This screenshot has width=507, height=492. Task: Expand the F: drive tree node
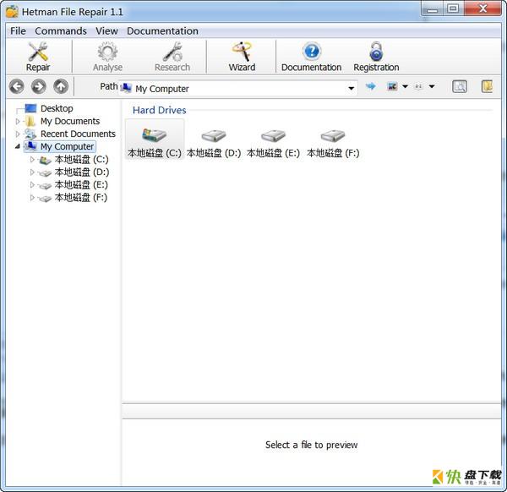tap(32, 197)
